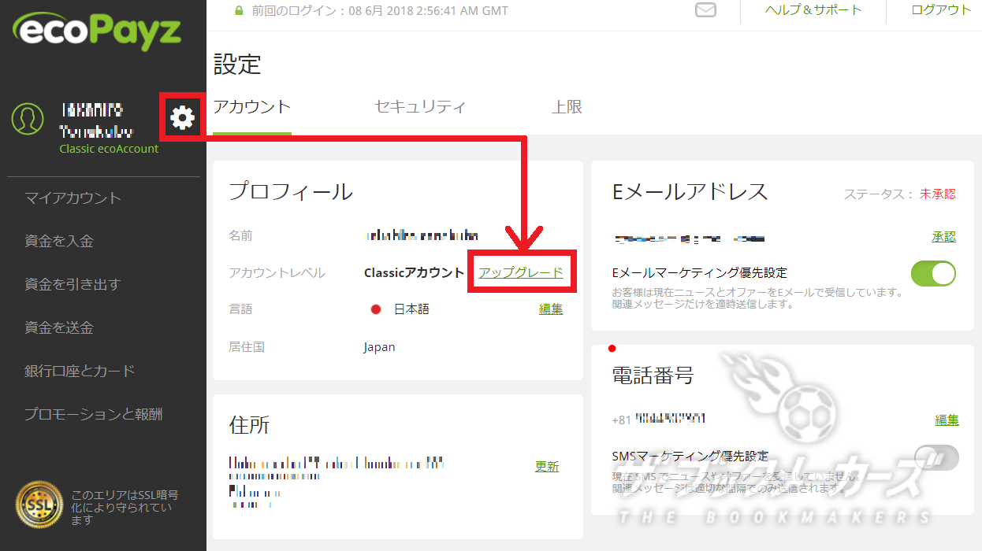The width and height of the screenshot is (982, 551).
Task: Open the message envelope icon
Action: (705, 11)
